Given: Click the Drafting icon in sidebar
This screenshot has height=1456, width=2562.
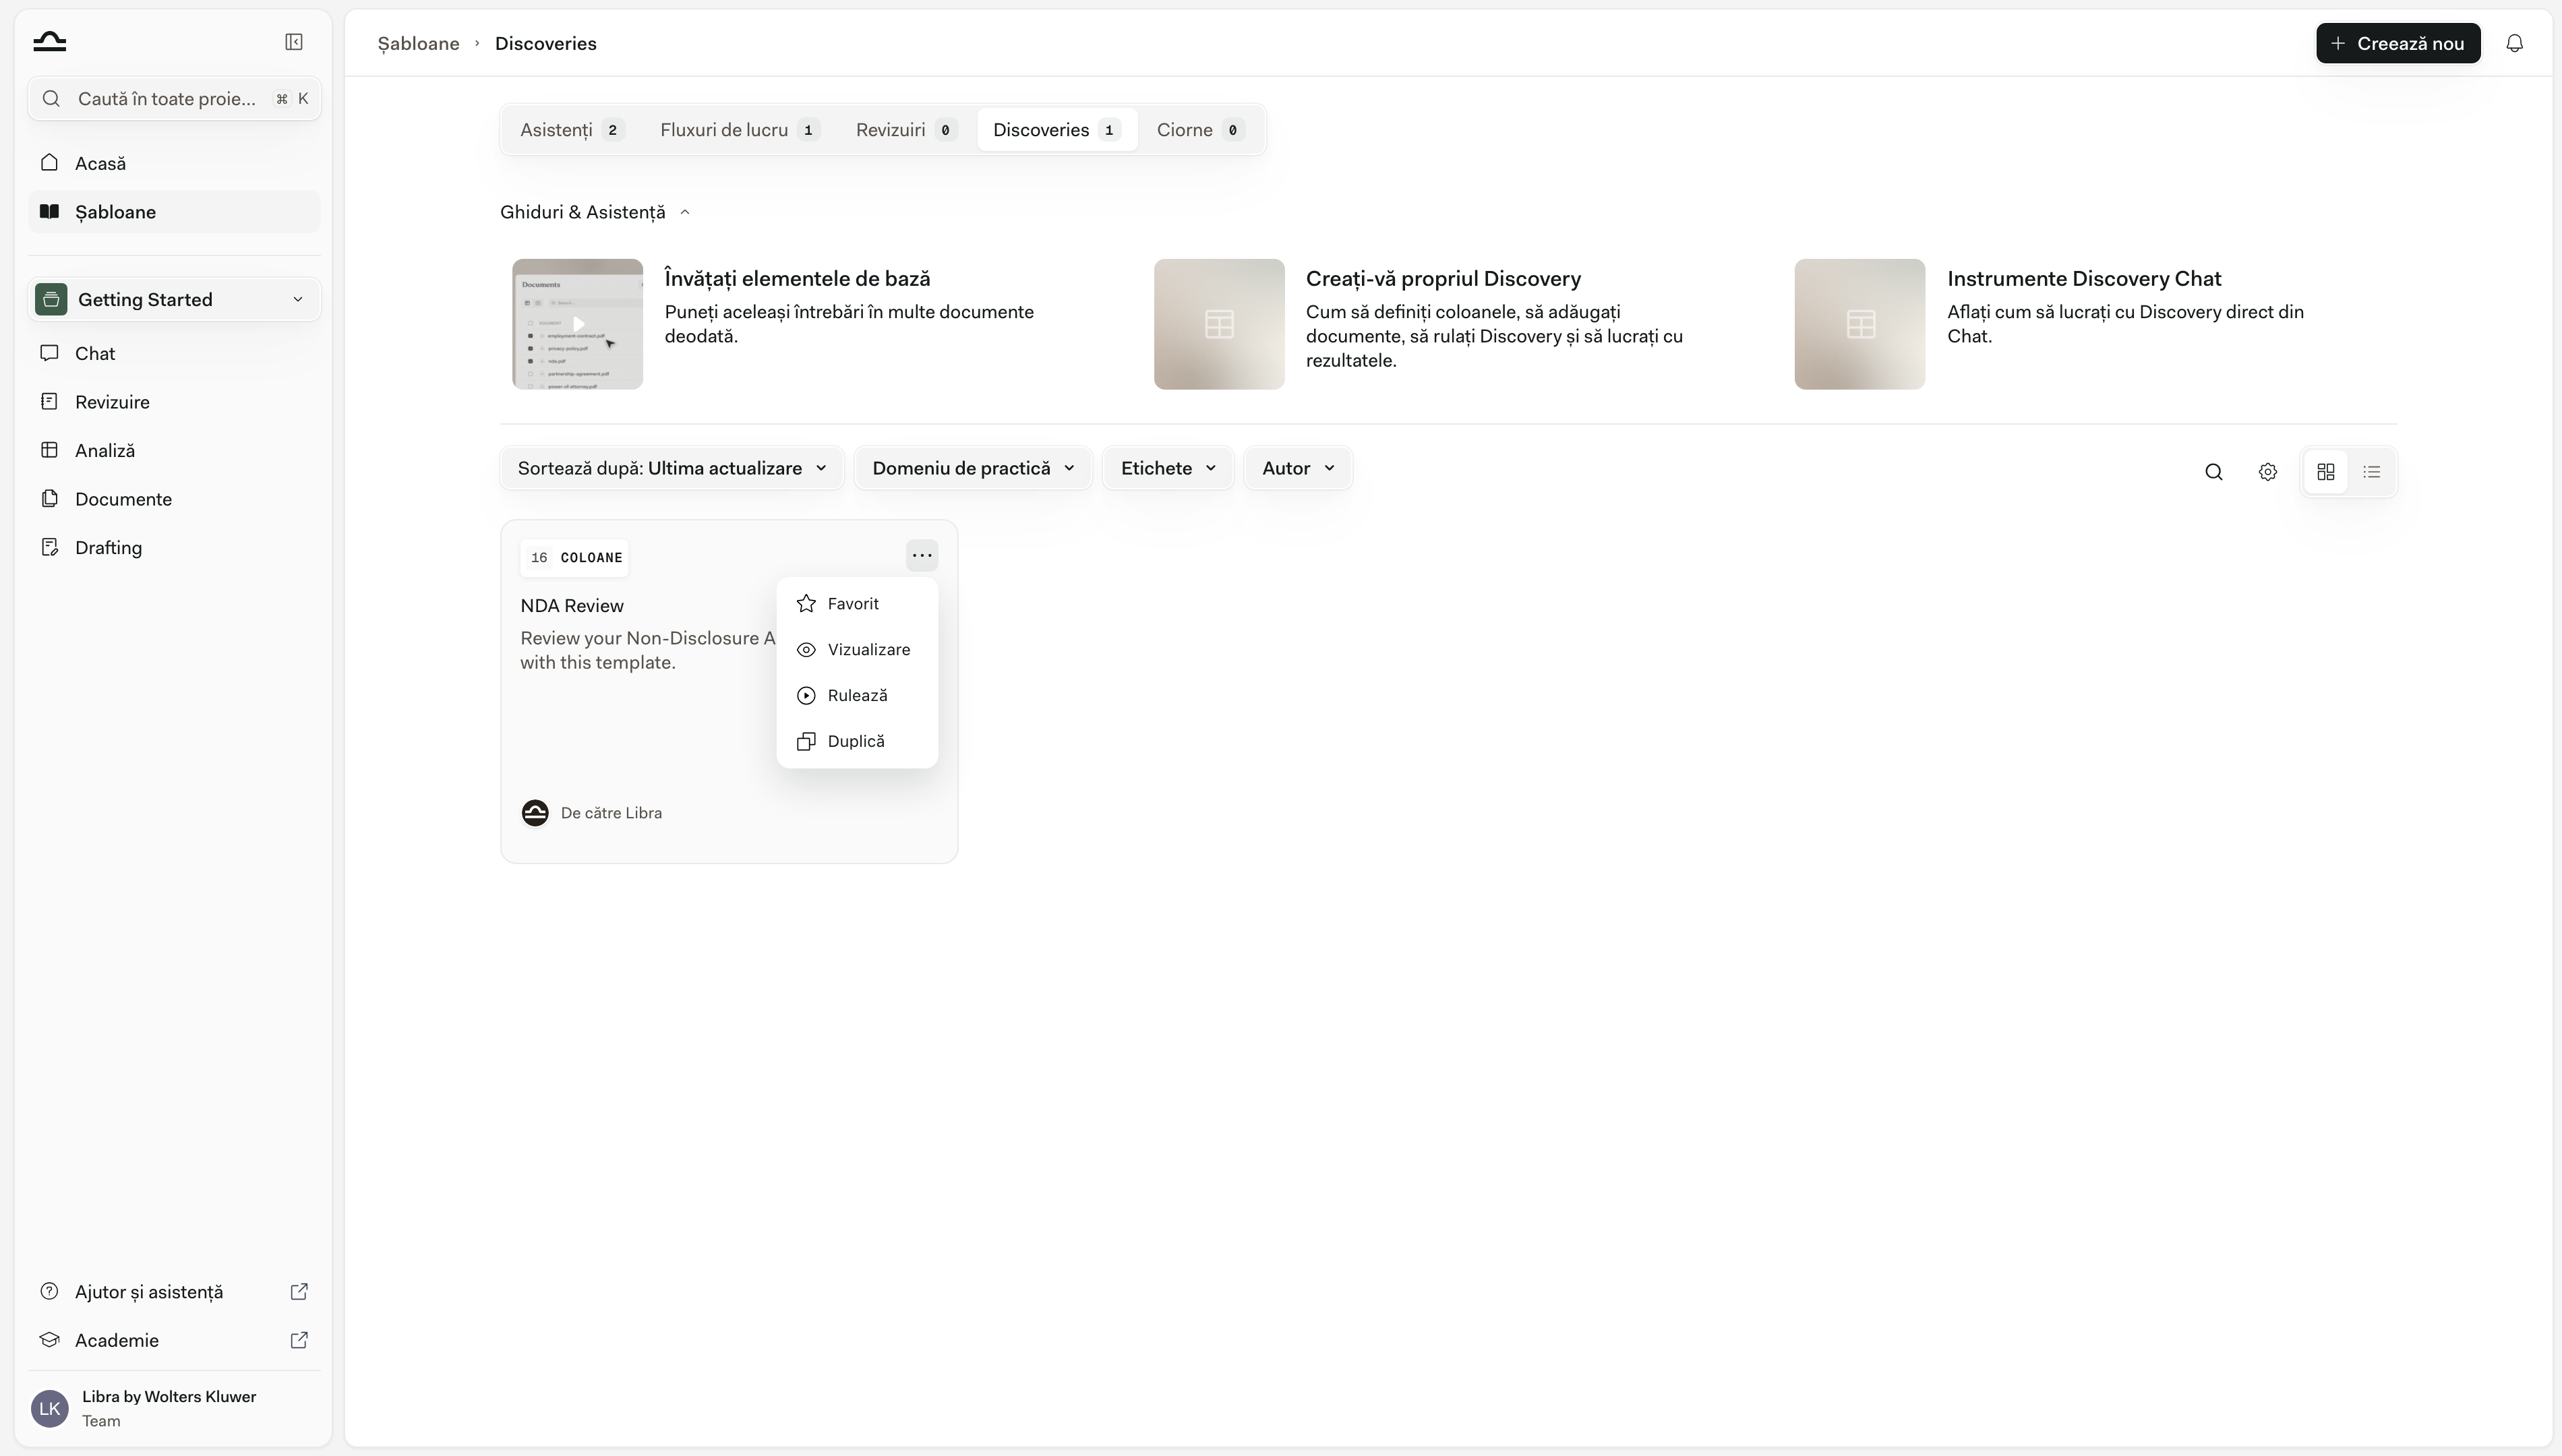Looking at the screenshot, I should [49, 547].
